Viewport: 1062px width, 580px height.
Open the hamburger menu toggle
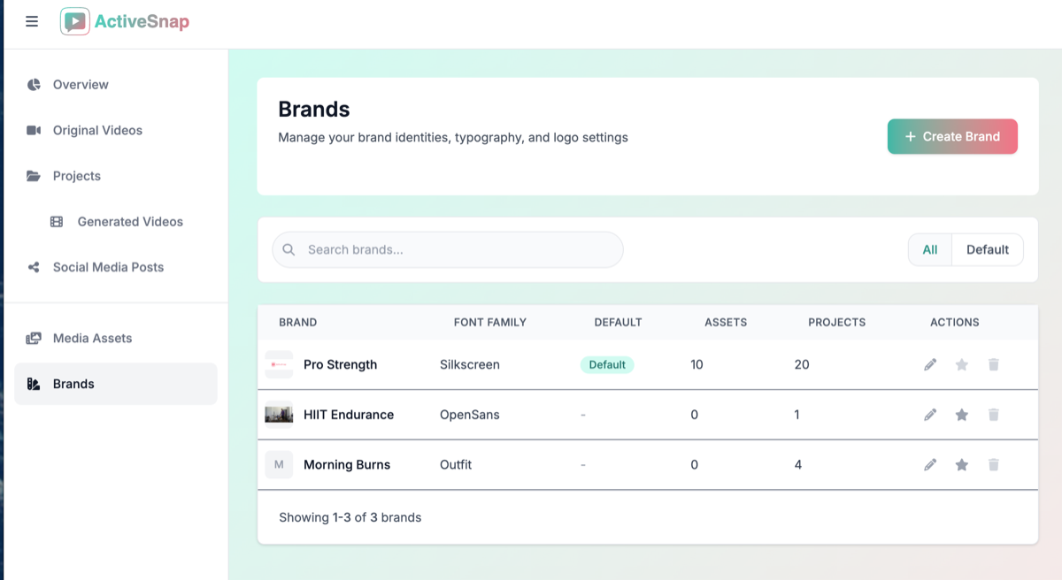tap(31, 22)
